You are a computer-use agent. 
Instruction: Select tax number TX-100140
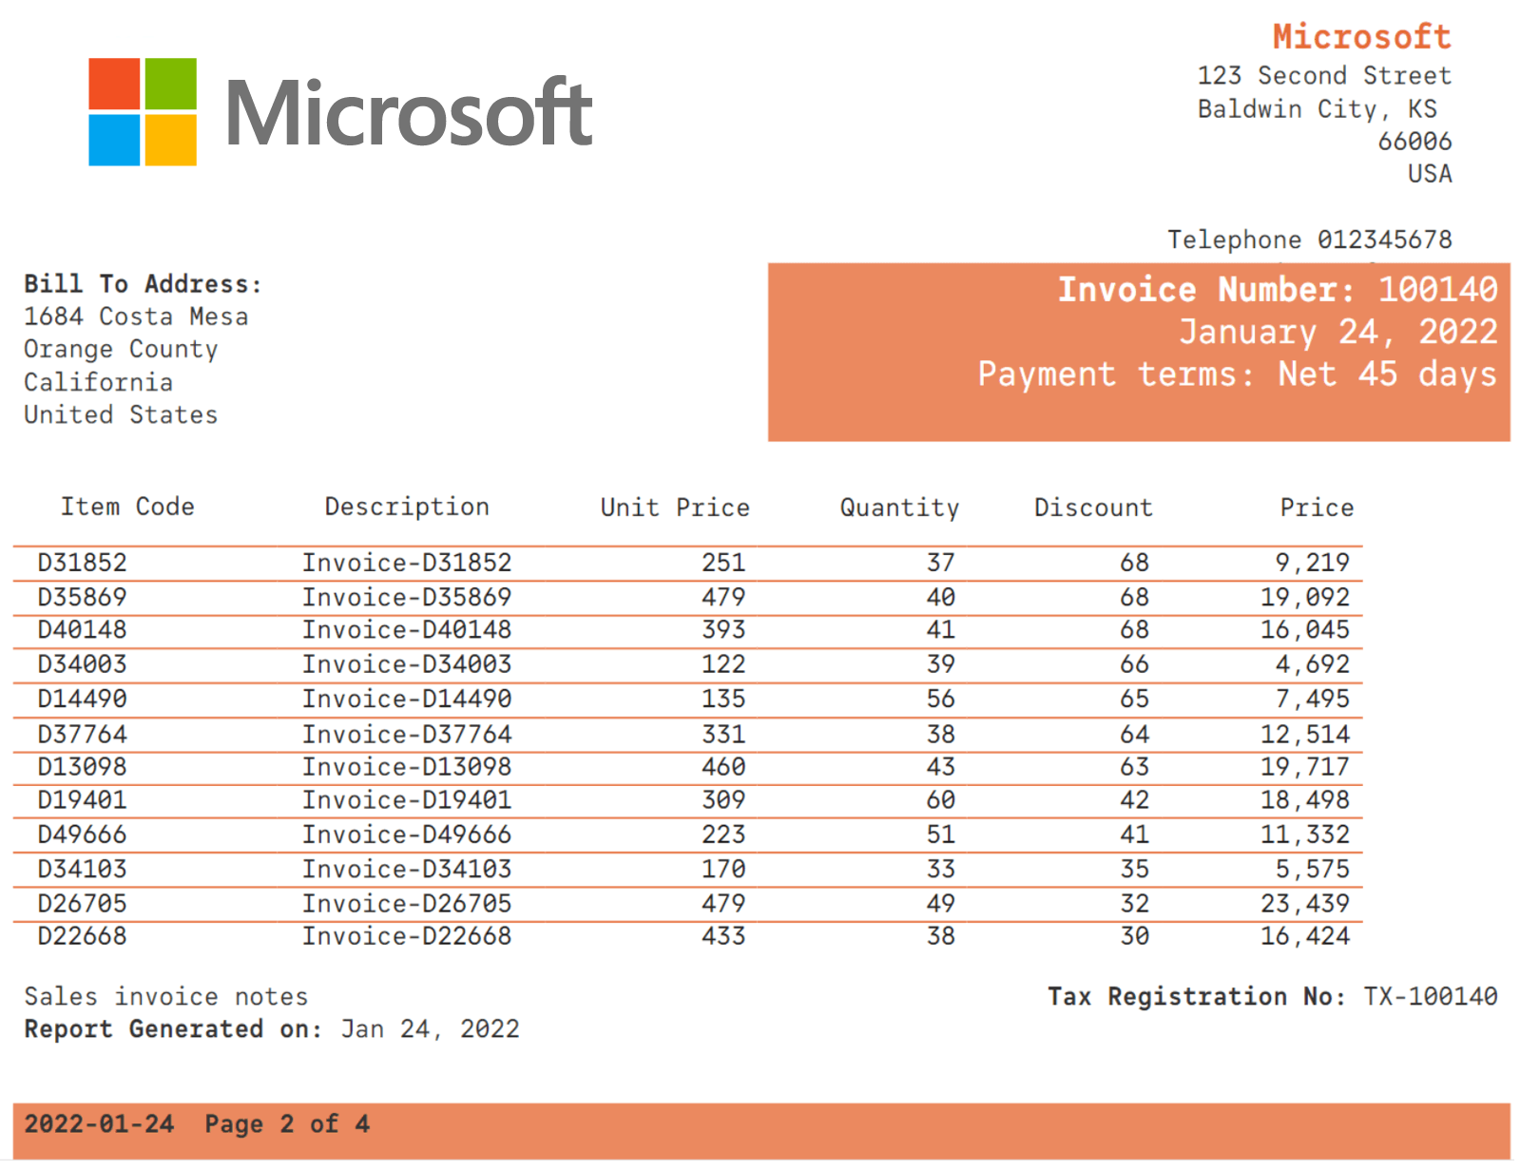(x=1431, y=996)
